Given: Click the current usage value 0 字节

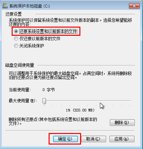Looking at the screenshot, I should point(49,90).
